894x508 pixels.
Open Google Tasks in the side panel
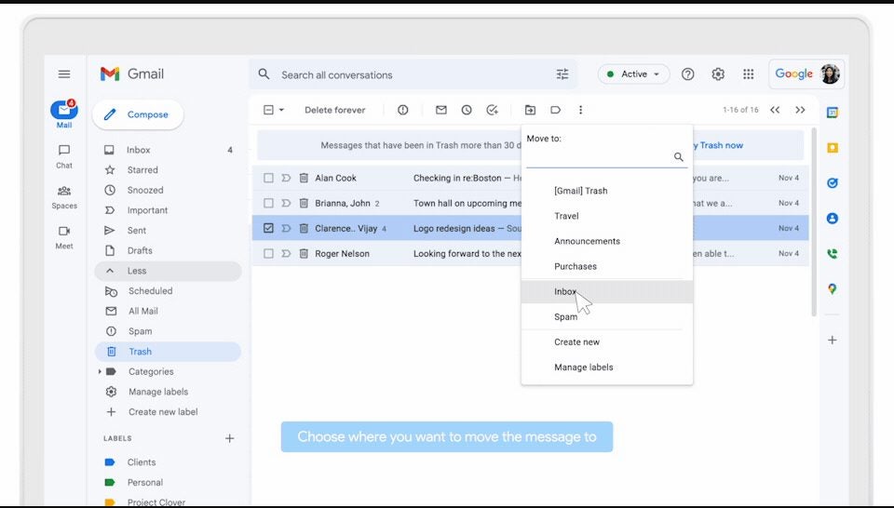[x=833, y=183]
